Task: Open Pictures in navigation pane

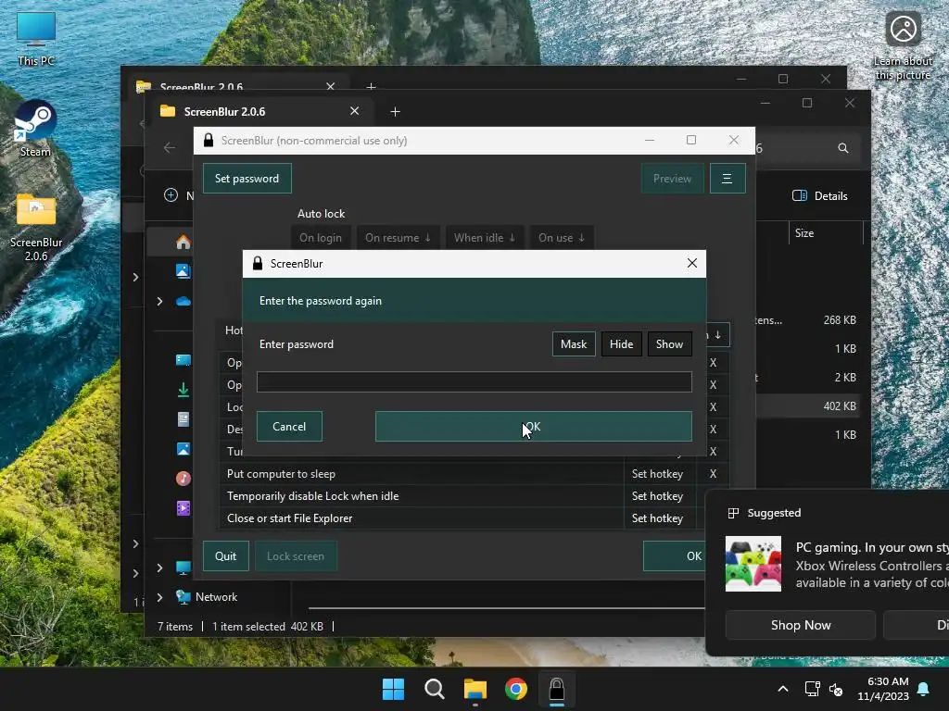Action: click(183, 449)
